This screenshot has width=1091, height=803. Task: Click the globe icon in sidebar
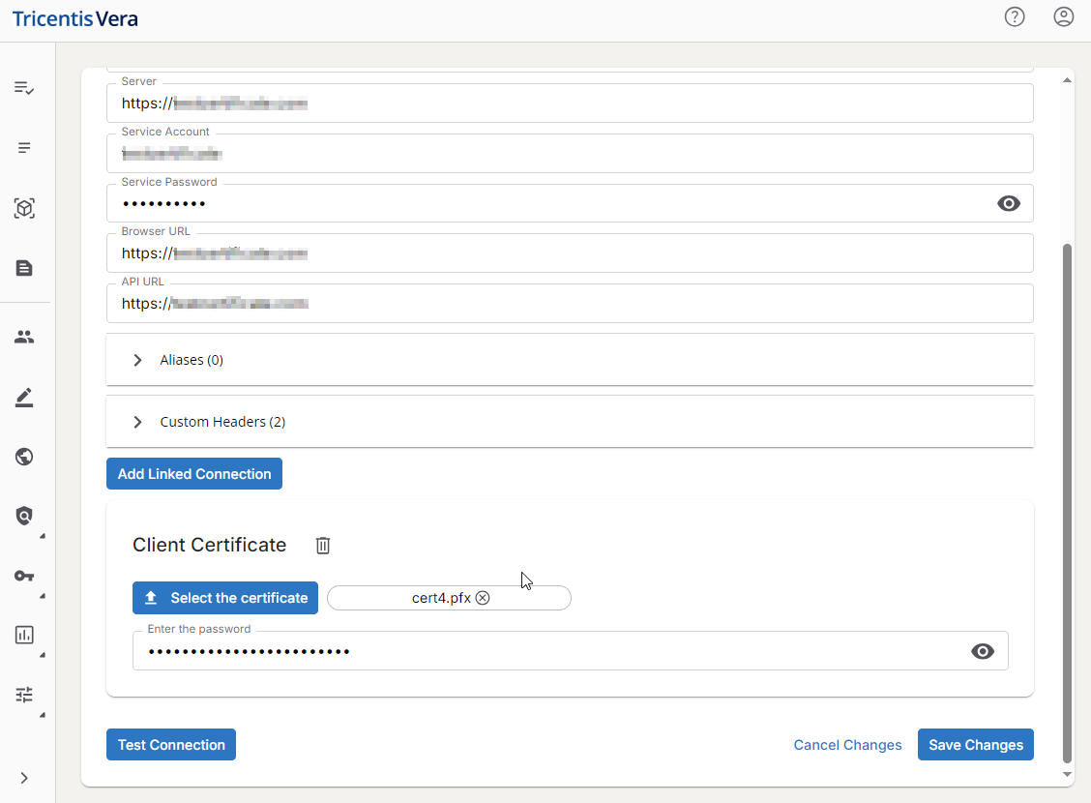24,457
